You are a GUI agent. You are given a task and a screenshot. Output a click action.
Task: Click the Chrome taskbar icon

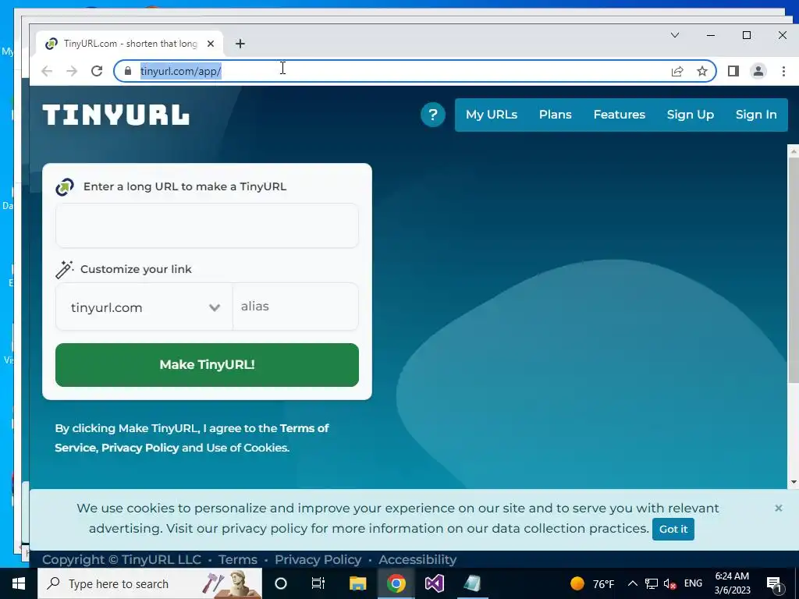396,583
